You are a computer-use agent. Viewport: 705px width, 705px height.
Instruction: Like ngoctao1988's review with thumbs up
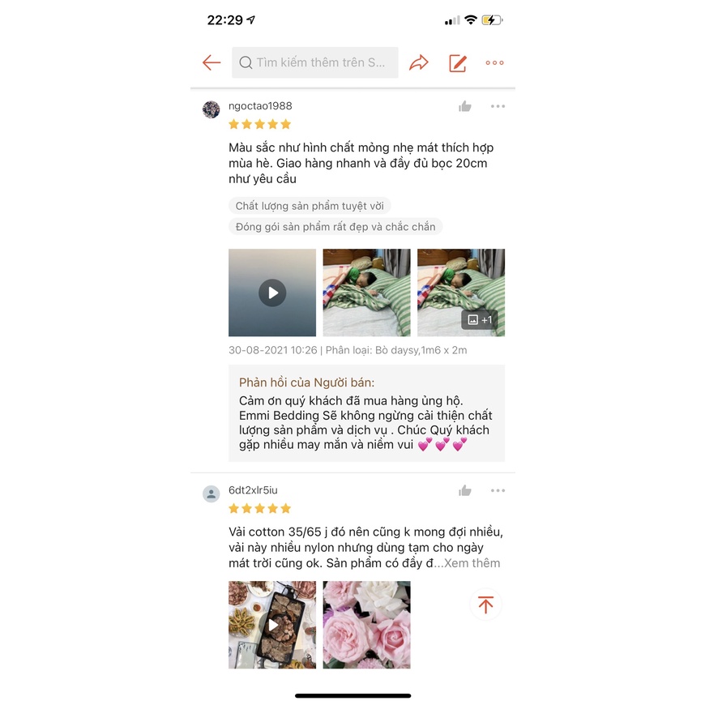point(465,106)
